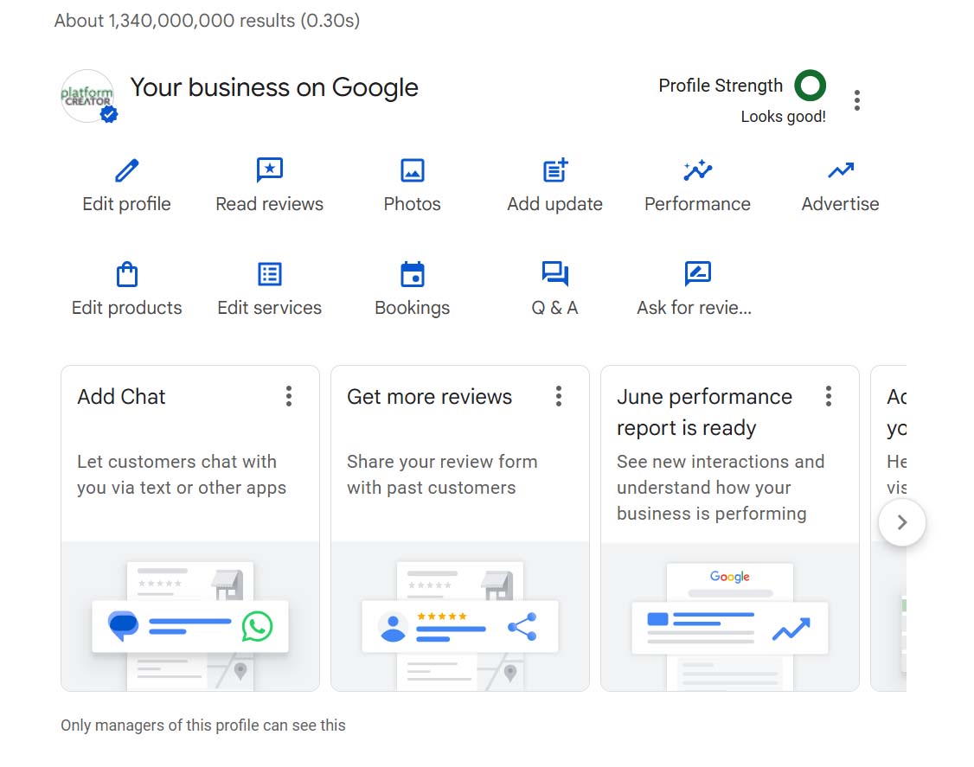Screen dimensions: 974x767
Task: Click the performance report Google illustration
Action: click(730, 617)
